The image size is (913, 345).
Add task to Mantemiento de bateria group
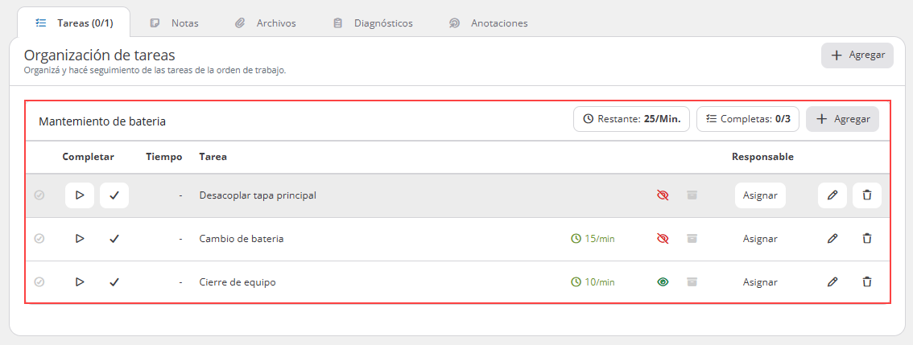click(x=842, y=119)
